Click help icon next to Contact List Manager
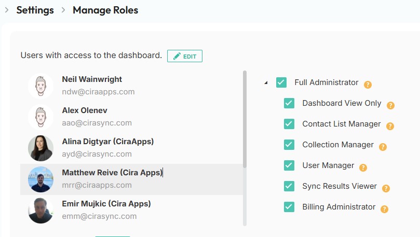Image resolution: width=420 pixels, height=237 pixels. pyautogui.click(x=390, y=126)
